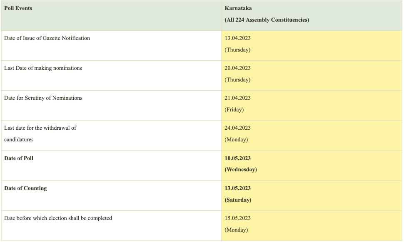The height and width of the screenshot is (242, 404).
Task: Click the 13.05.2023 counting date
Action: click(x=238, y=188)
